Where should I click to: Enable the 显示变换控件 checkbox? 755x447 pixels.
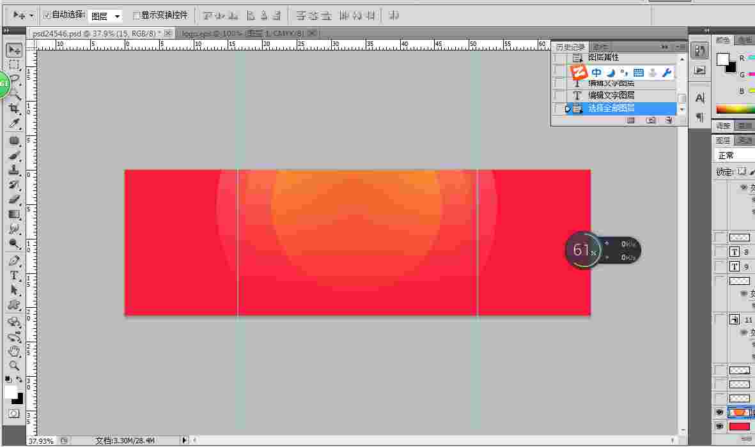click(136, 15)
